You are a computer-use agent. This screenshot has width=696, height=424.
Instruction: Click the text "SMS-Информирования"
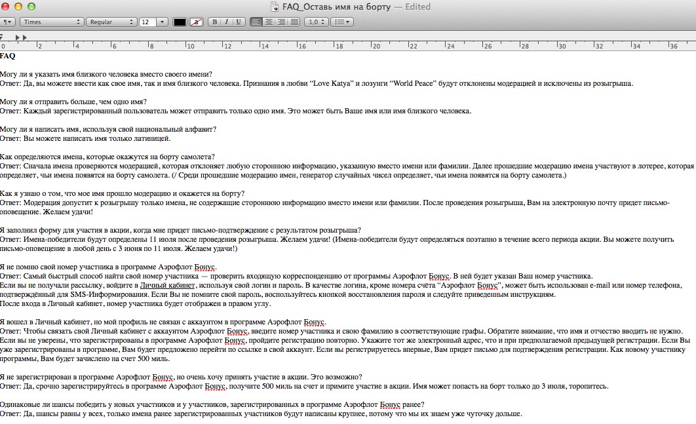[109, 294]
